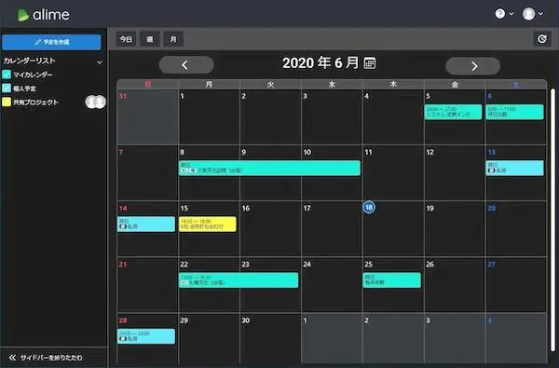Expand the help menu chevron

[x=511, y=14]
